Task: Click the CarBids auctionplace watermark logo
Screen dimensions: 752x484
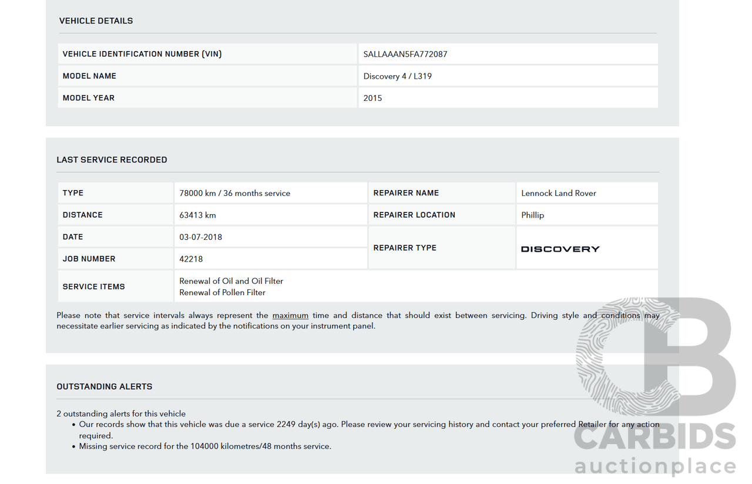Action: point(655,387)
